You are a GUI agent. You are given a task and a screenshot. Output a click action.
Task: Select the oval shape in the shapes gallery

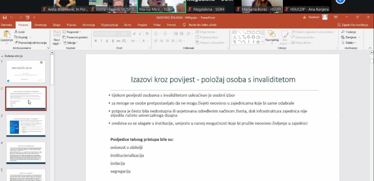tap(253, 33)
